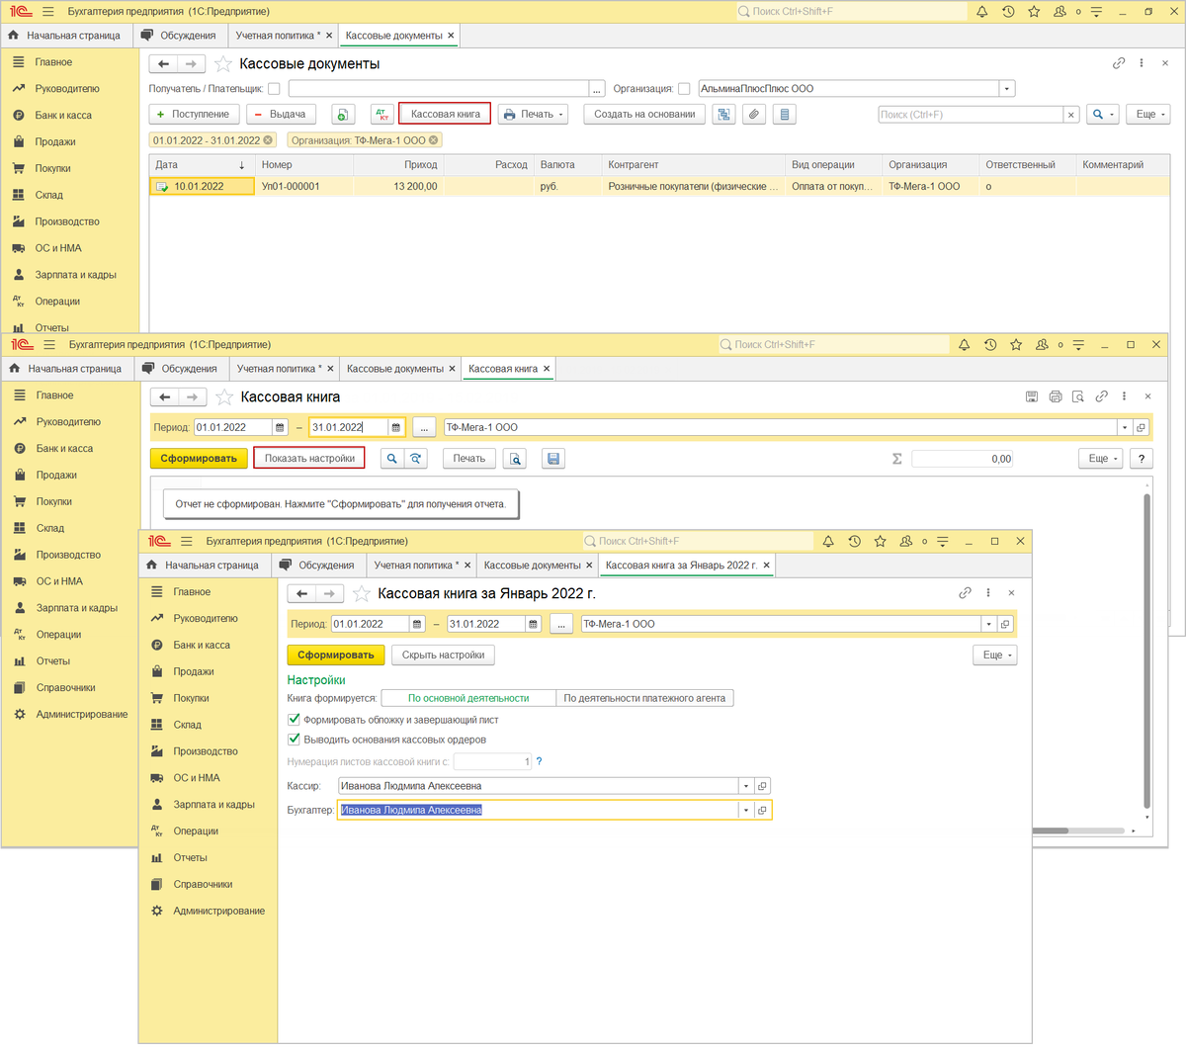Click the printer icon in the middle Кассовая книга header
This screenshot has height=1049, width=1186.
tap(1055, 396)
